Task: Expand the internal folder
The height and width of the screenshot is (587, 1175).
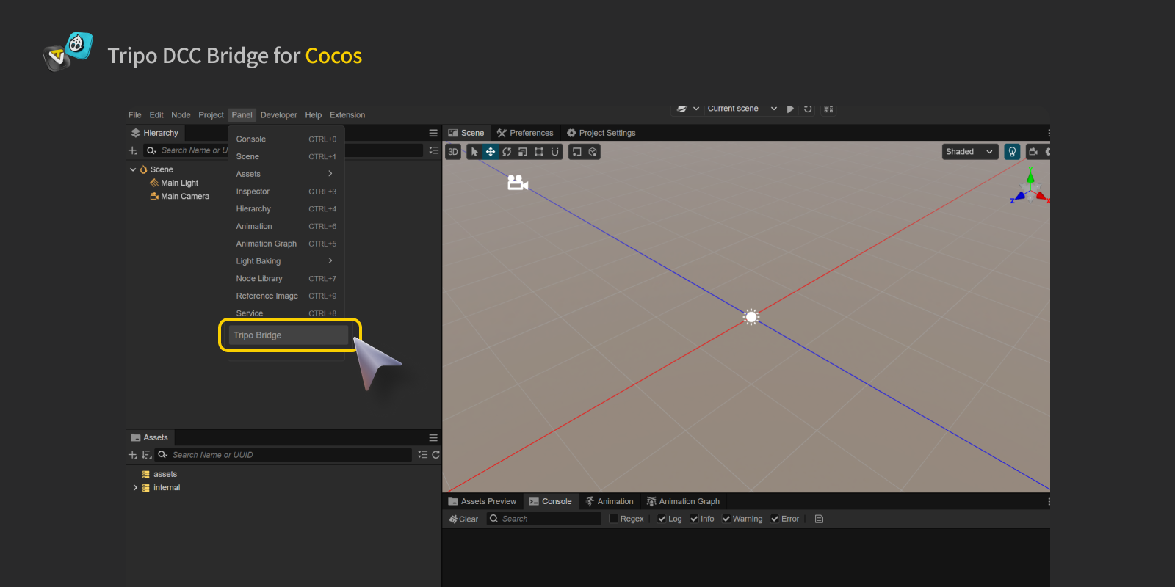Action: coord(135,487)
